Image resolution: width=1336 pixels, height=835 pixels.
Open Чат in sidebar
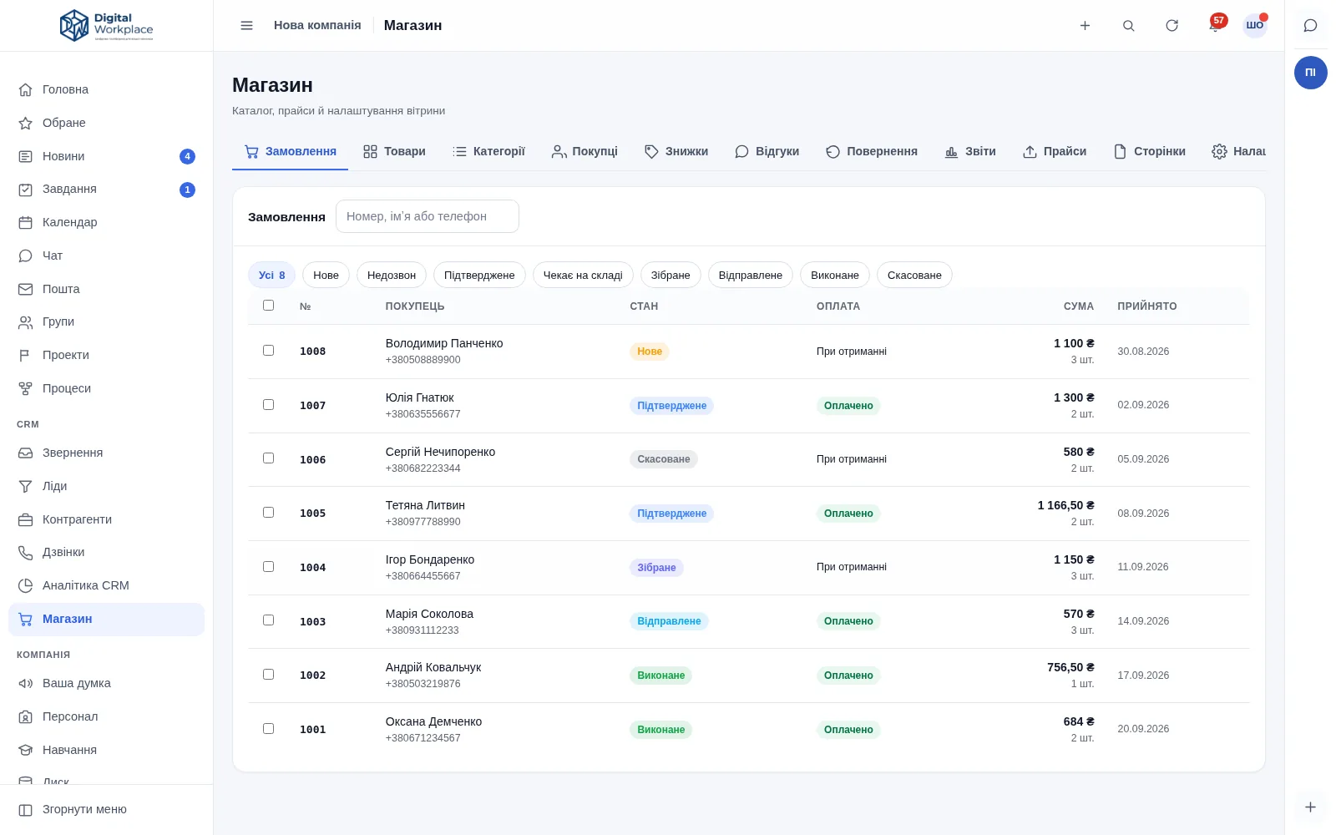pyautogui.click(x=106, y=256)
